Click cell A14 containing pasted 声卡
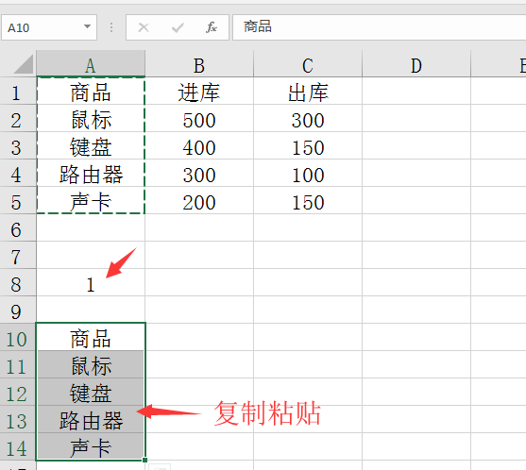Image resolution: width=526 pixels, height=470 pixels. (x=91, y=447)
